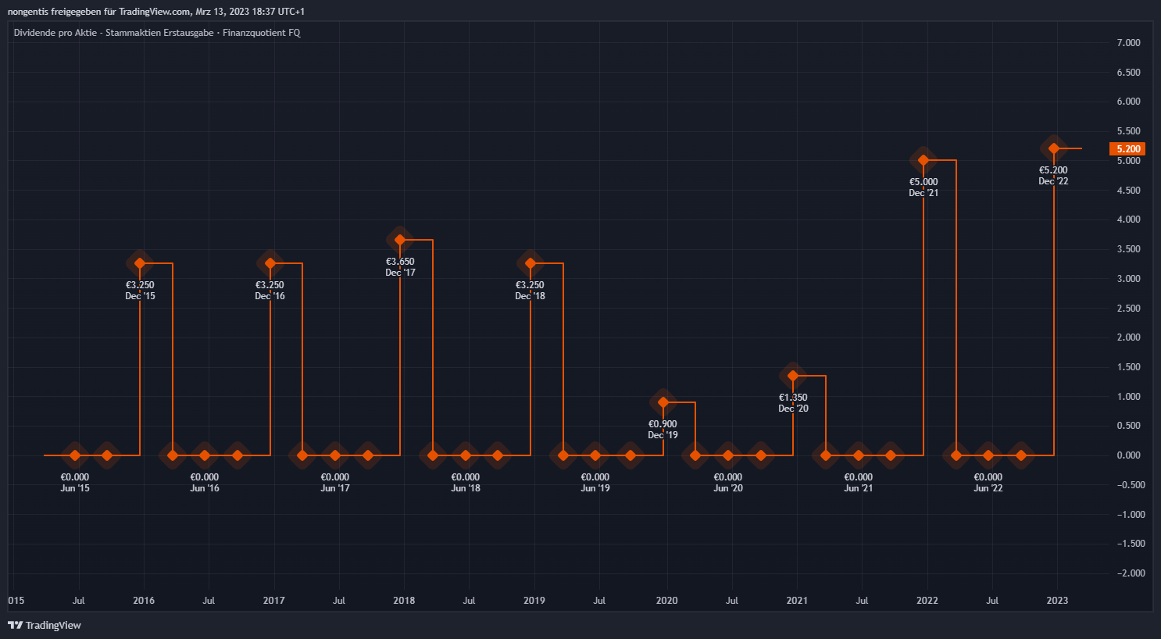Image resolution: width=1161 pixels, height=639 pixels.
Task: Click the Dec '22 €5.200 diamond marker
Action: coord(1053,148)
